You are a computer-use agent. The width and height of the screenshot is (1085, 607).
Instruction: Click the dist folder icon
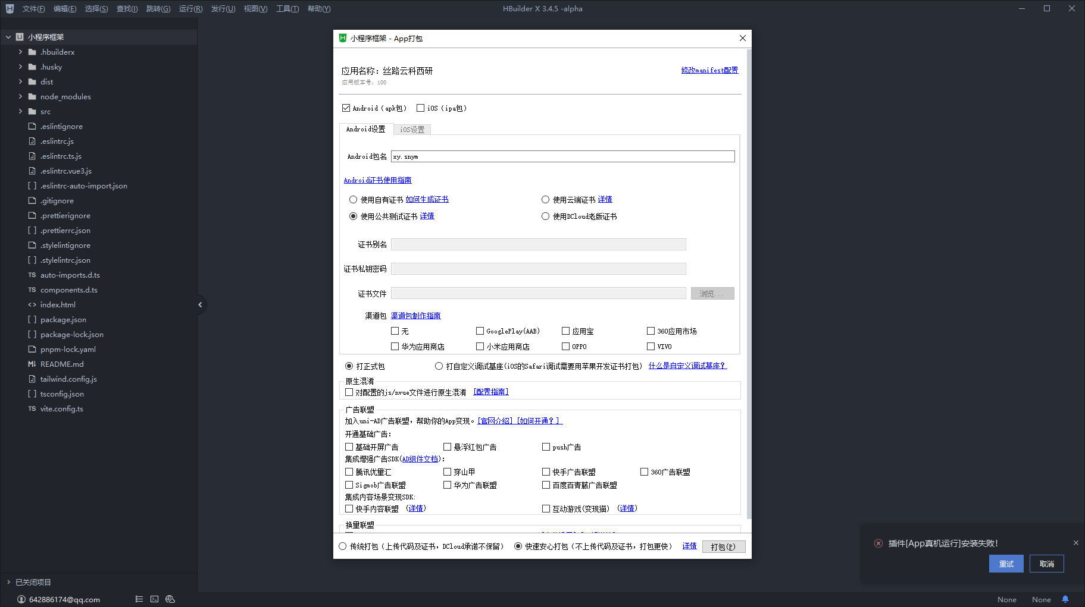click(32, 82)
